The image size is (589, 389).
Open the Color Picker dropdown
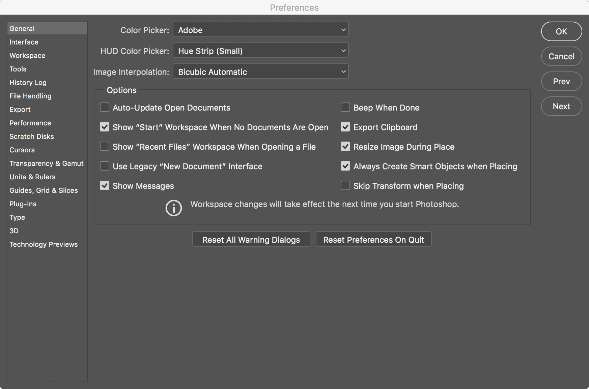pos(260,30)
